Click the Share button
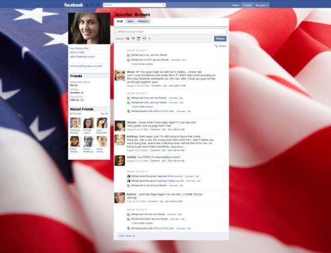 220,39
